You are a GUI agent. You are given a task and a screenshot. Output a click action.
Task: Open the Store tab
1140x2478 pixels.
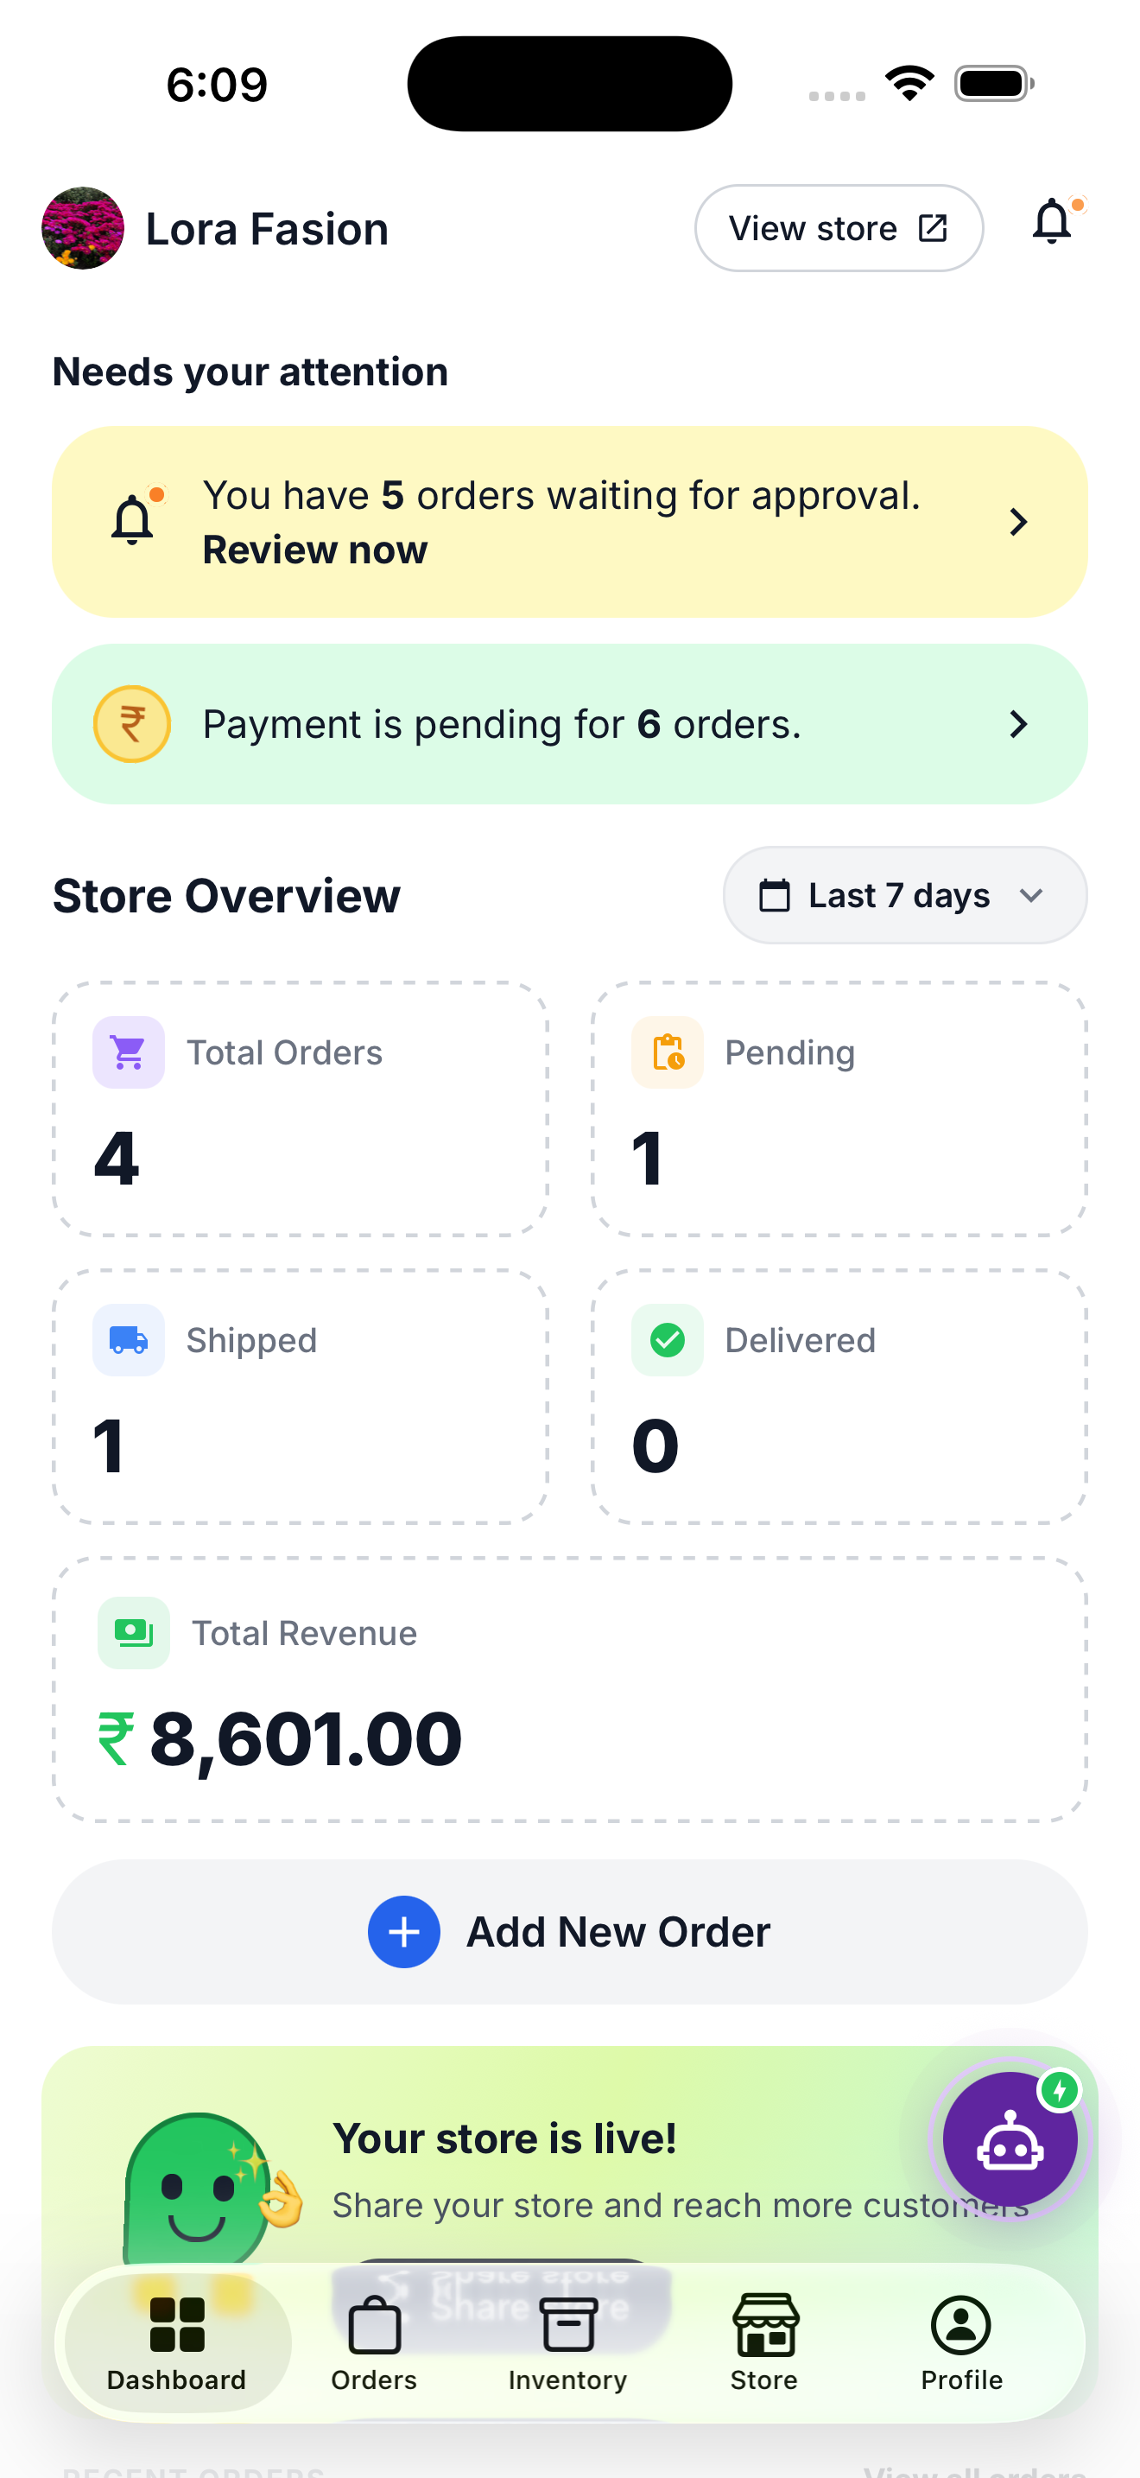point(764,2343)
